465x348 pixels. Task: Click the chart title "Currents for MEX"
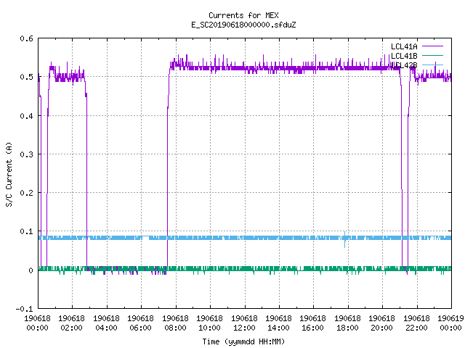[243, 15]
